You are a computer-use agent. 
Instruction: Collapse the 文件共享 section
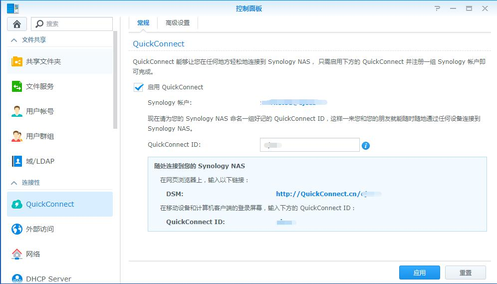click(14, 40)
